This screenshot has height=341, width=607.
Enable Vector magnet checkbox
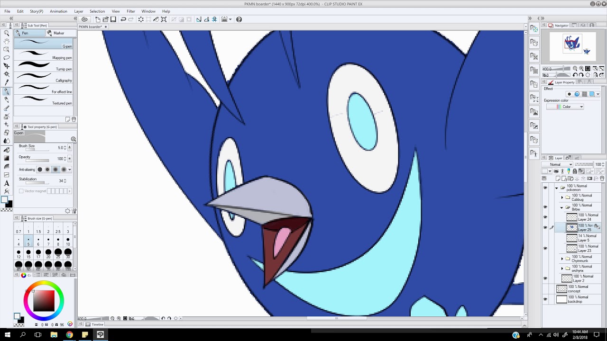pos(21,191)
